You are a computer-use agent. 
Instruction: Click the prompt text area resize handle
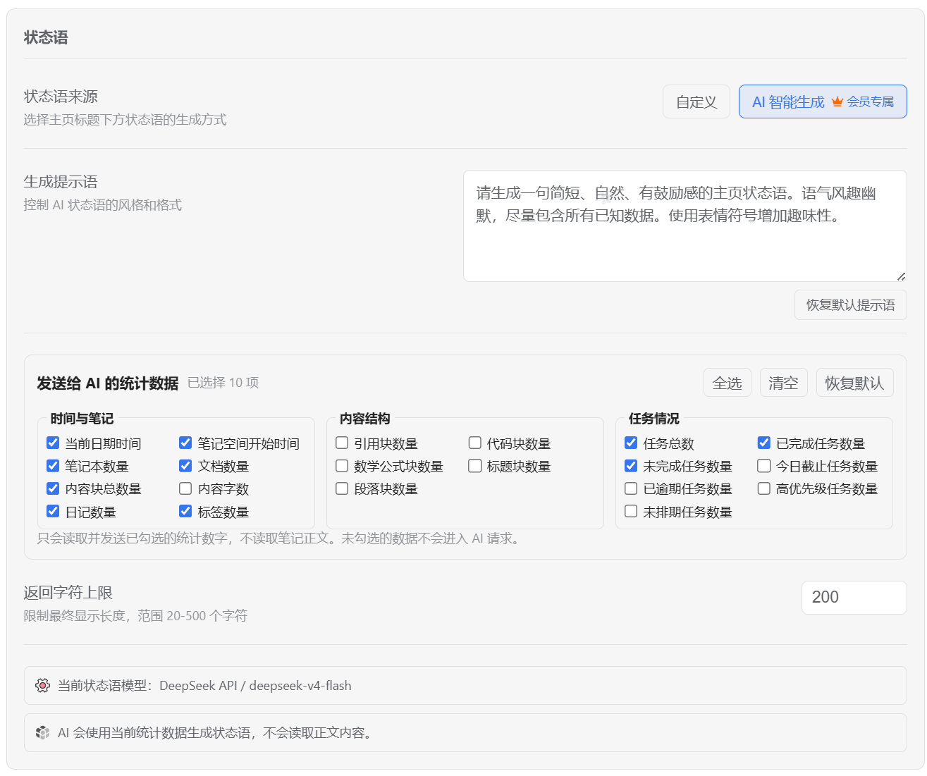[901, 276]
